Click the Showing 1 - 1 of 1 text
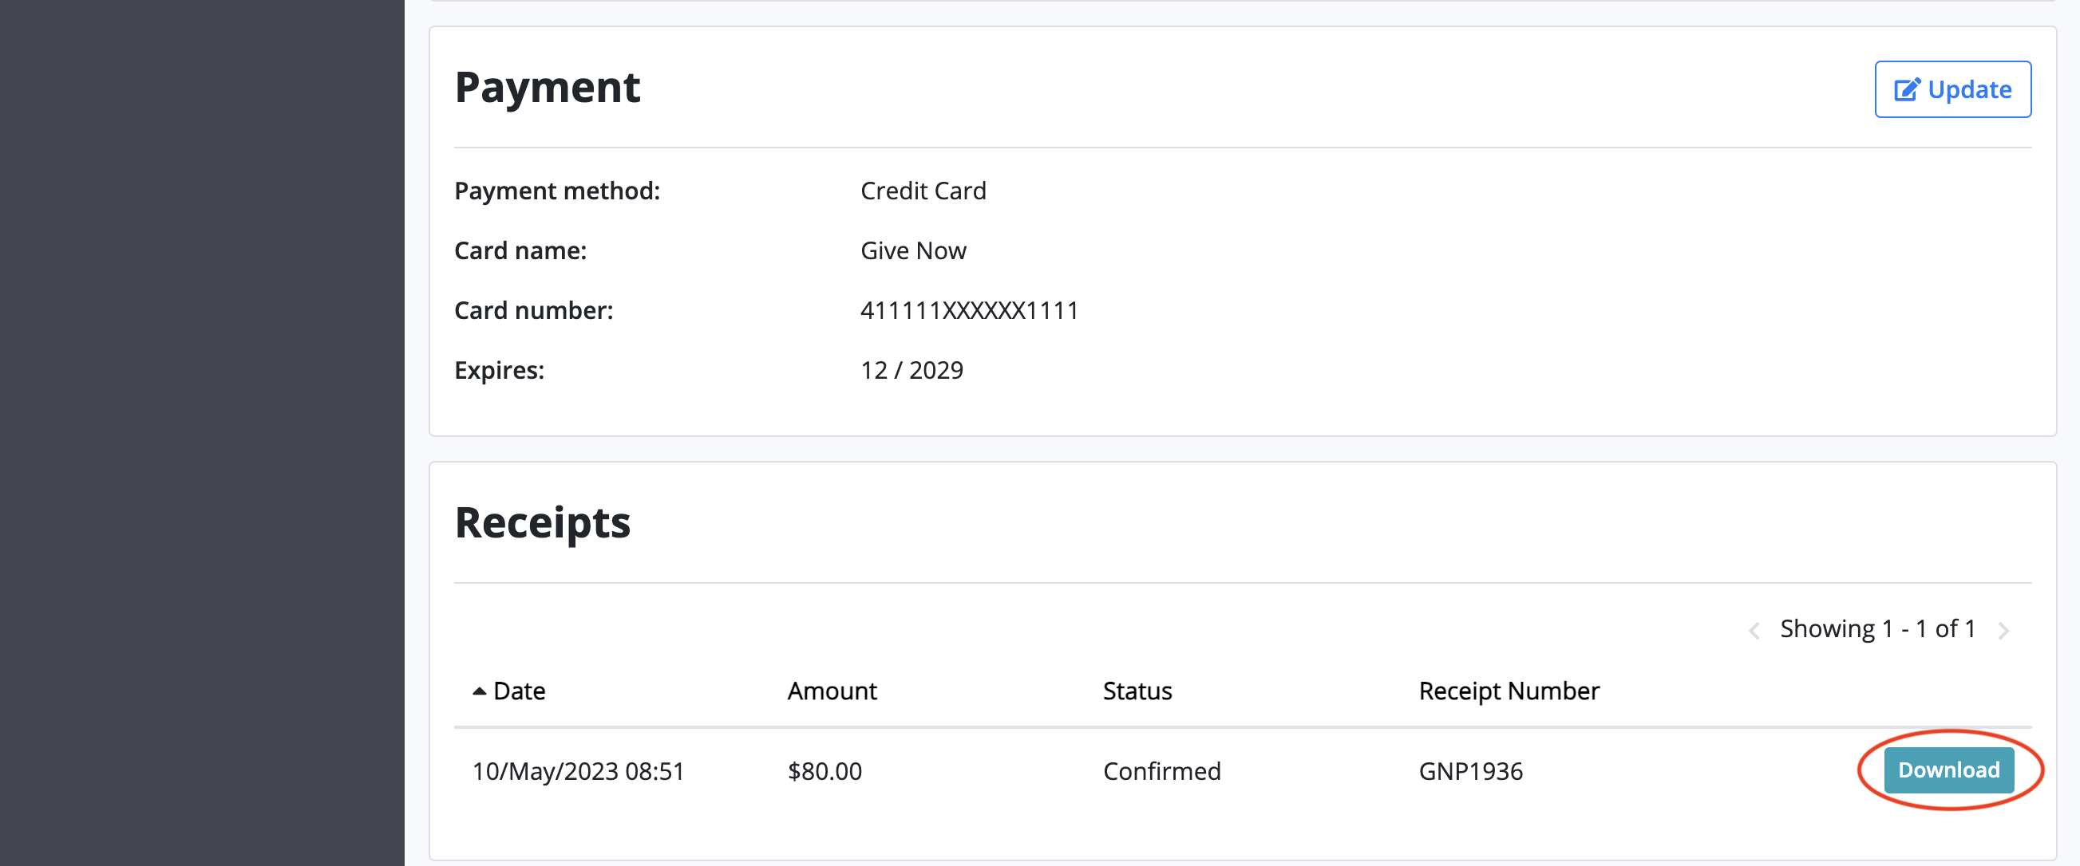 [1877, 628]
